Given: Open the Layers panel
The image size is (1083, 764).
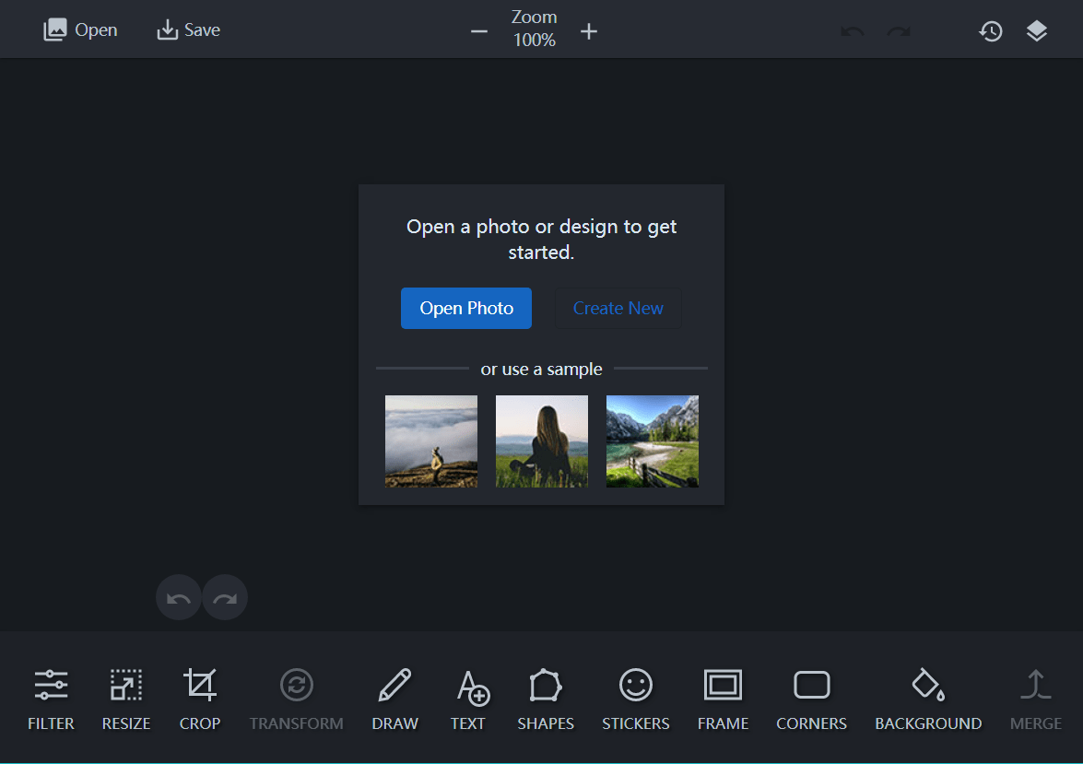Looking at the screenshot, I should (1036, 30).
